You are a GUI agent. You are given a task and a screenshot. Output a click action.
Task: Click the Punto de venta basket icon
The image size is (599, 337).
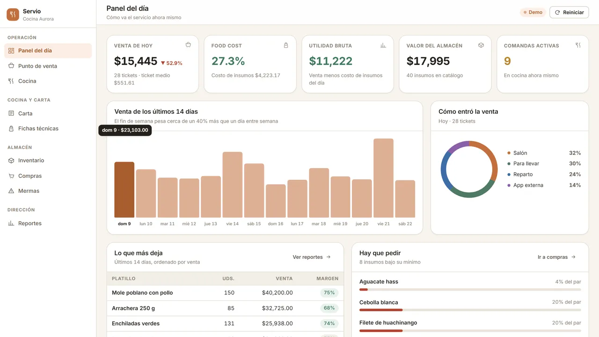point(11,66)
